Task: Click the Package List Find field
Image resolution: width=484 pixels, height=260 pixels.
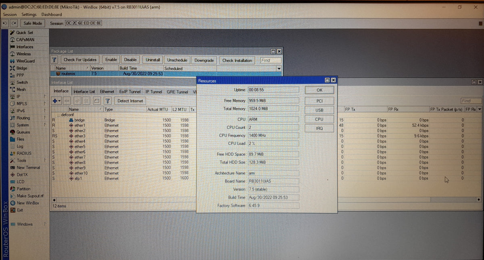Action: click(x=271, y=60)
